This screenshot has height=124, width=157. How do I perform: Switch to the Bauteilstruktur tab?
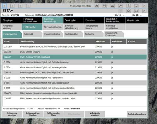(x=73, y=34)
